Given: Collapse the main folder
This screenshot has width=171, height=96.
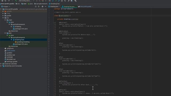Looking at the screenshot, I should point(5,20).
